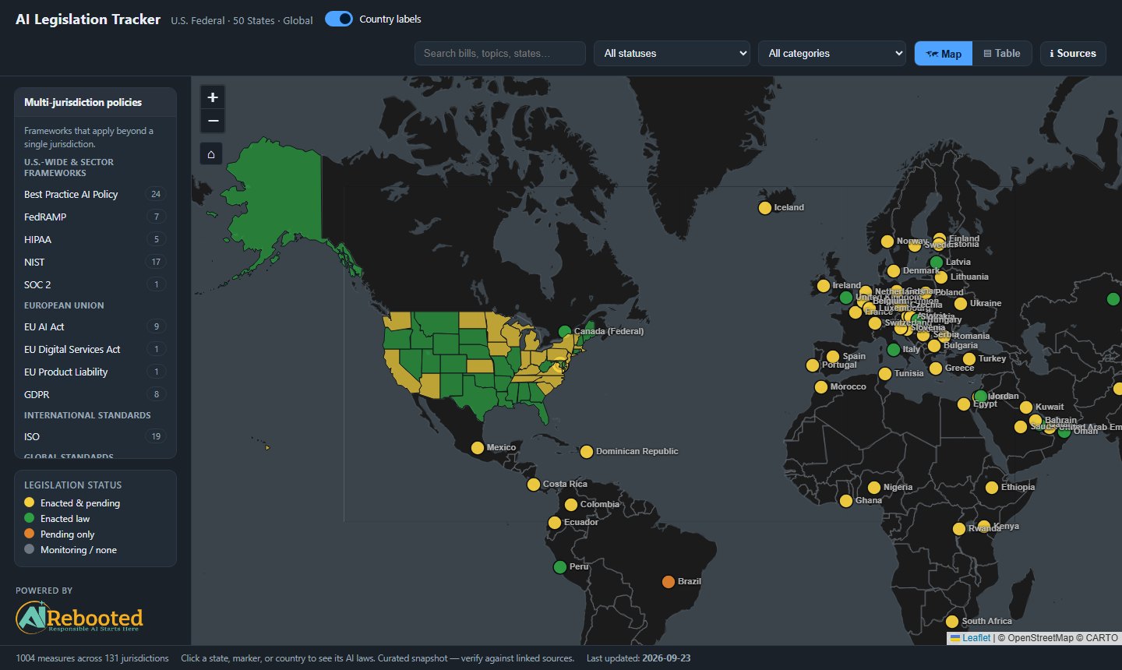
Task: Open the Ethiopia marker
Action: click(992, 488)
